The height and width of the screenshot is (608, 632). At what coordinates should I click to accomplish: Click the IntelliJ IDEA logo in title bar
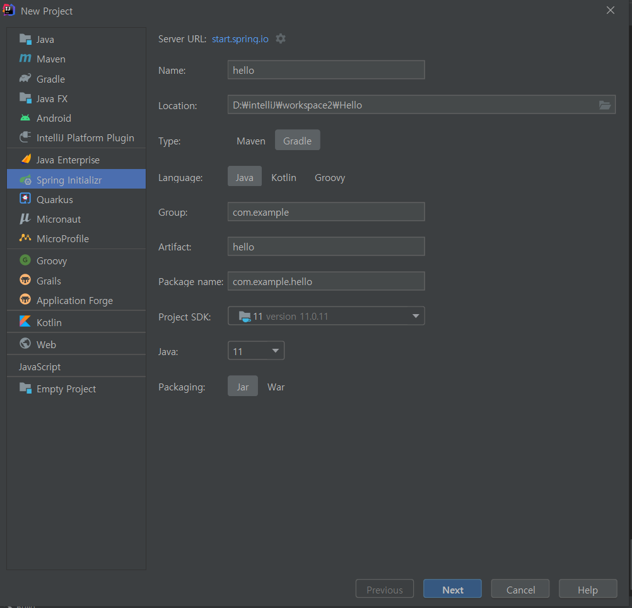tap(8, 10)
